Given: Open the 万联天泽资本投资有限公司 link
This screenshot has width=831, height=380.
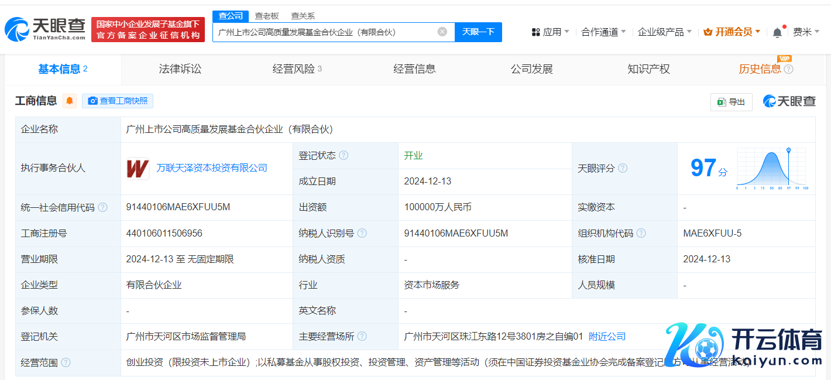Looking at the screenshot, I should point(212,168).
